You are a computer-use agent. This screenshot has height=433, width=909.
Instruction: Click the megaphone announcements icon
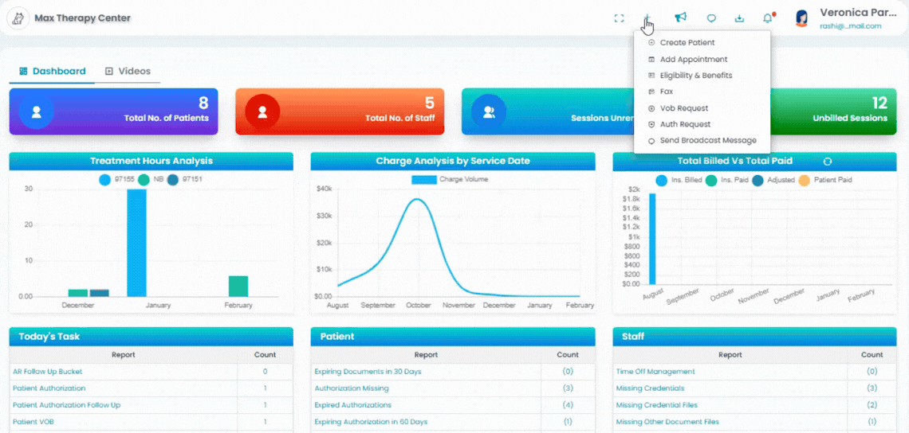click(x=681, y=18)
